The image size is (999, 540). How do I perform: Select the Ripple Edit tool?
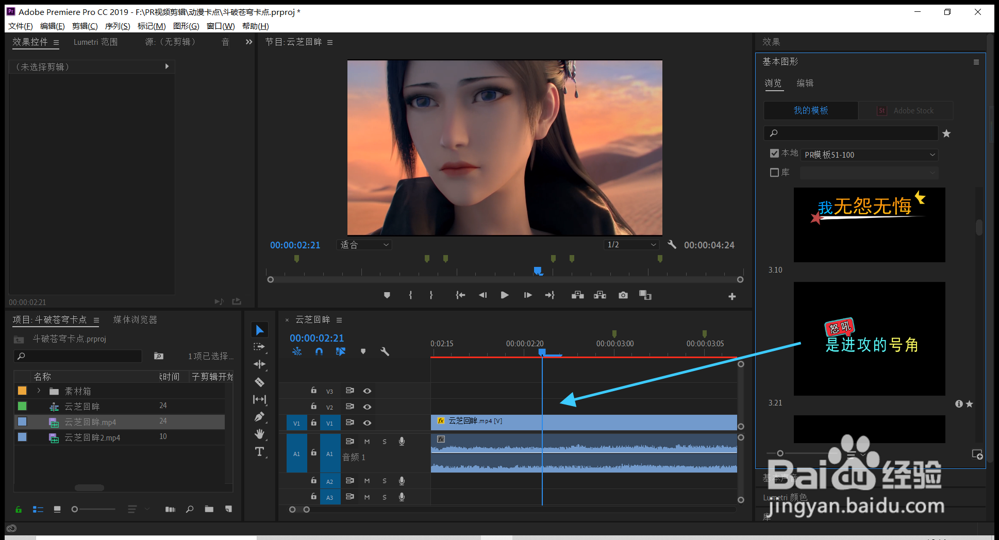260,364
